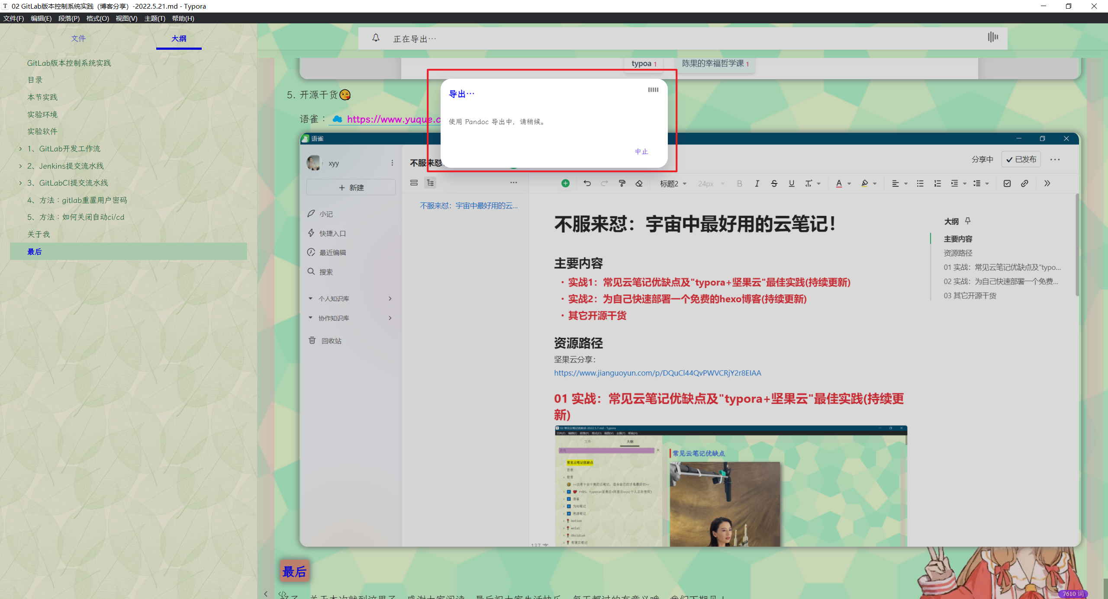This screenshot has height=599, width=1108.
Task: Open the font color dropdown arrow in 语雀
Action: [849, 184]
